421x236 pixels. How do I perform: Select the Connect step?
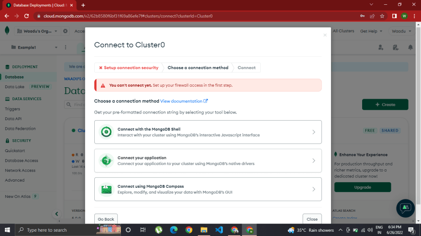click(246, 68)
